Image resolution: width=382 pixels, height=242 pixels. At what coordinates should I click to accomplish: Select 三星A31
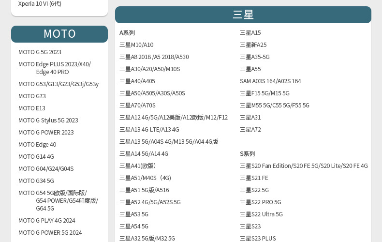pos(250,118)
